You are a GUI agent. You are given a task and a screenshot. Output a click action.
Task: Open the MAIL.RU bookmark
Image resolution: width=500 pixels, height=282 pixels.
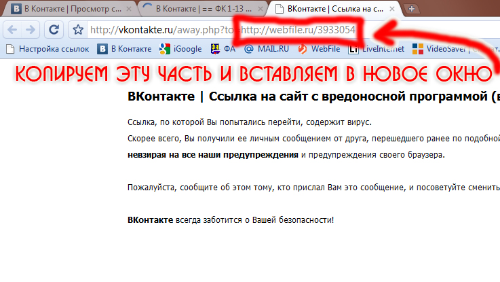(267, 49)
